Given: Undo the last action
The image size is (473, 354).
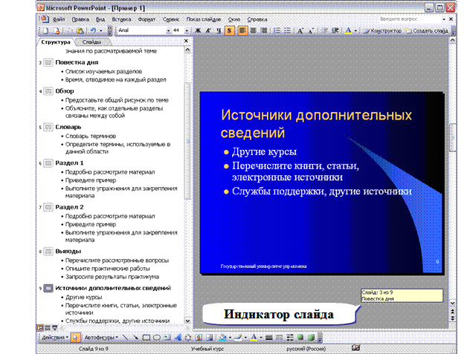Looking at the screenshot, I should (x=93, y=30).
